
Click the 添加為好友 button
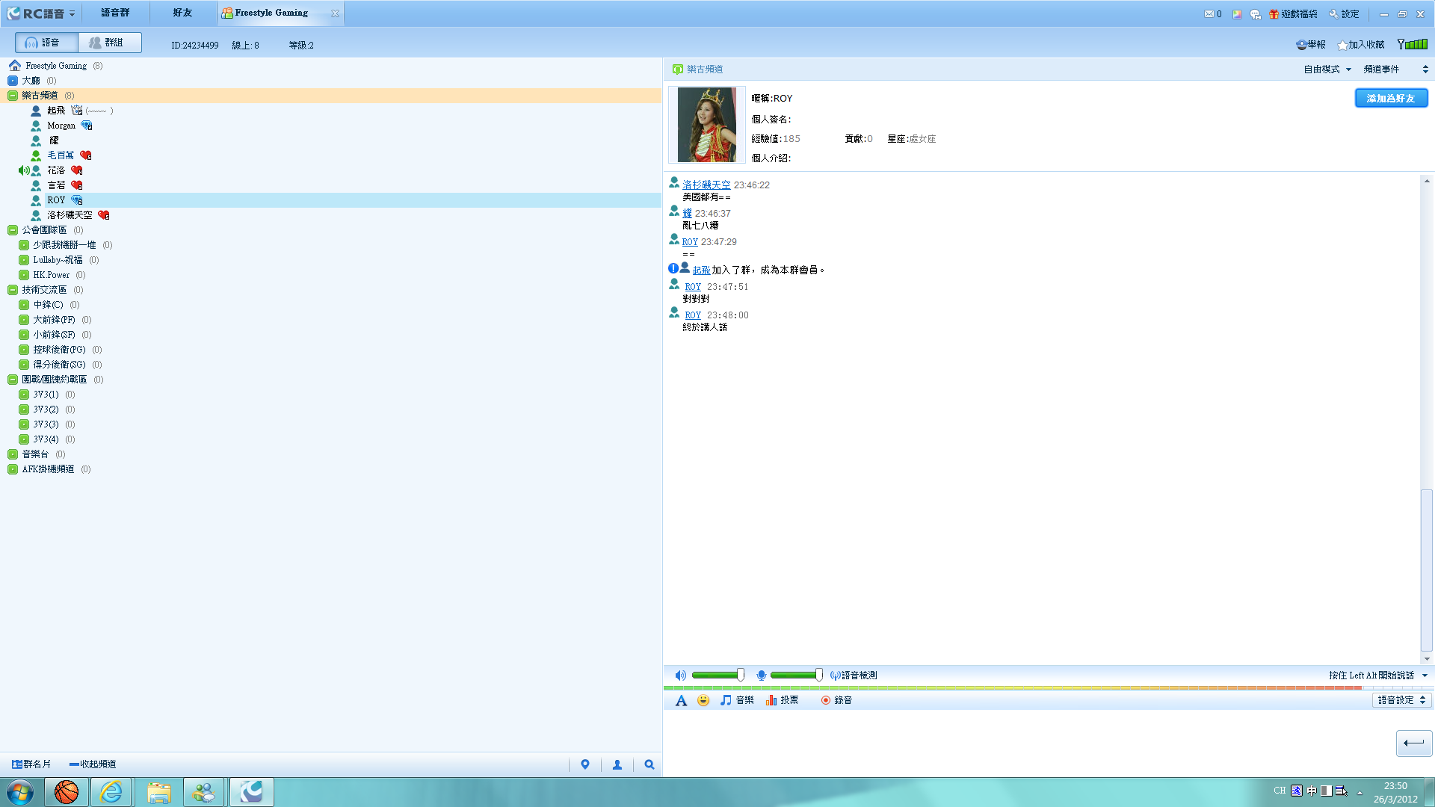[1390, 98]
